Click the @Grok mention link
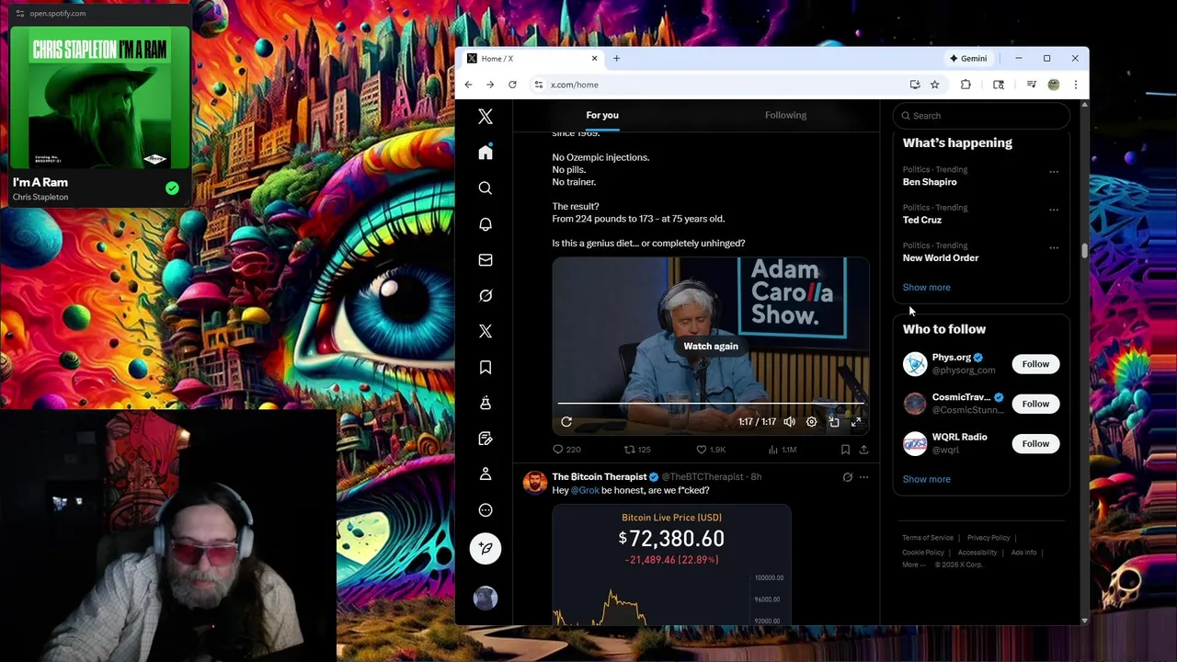Viewport: 1177px width, 662px height. tap(585, 490)
